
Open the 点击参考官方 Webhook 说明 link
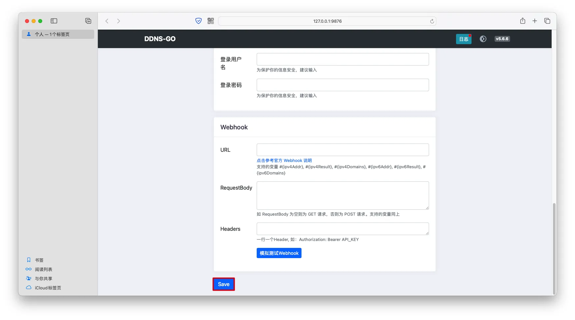(x=284, y=161)
